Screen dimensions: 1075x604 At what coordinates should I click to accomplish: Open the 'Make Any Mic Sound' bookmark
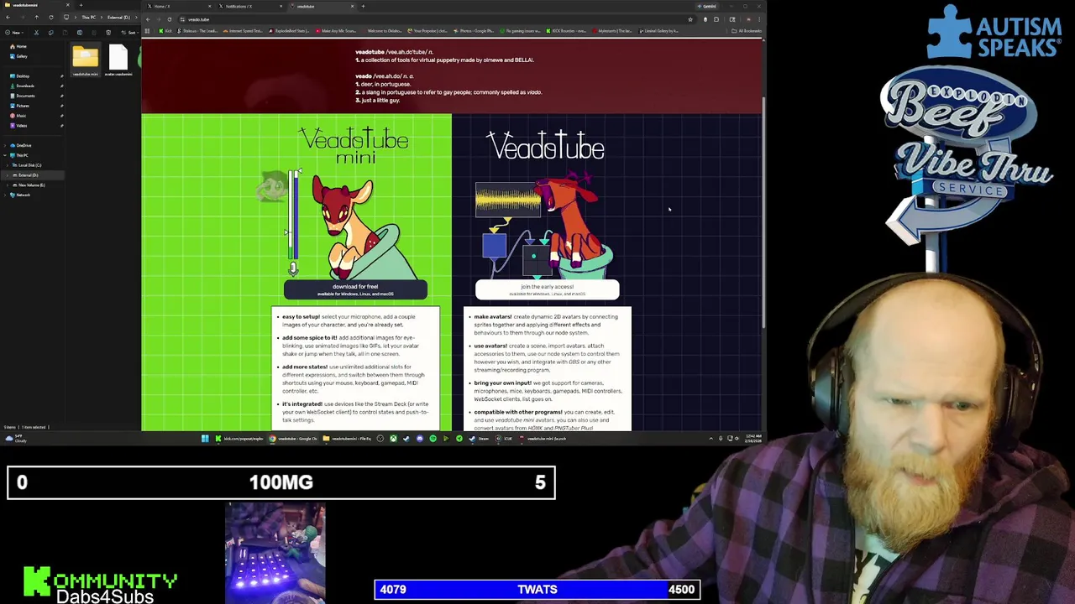click(335, 31)
